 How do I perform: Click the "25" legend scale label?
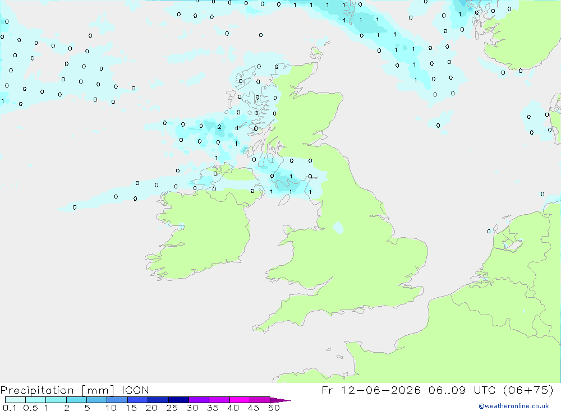(172, 408)
